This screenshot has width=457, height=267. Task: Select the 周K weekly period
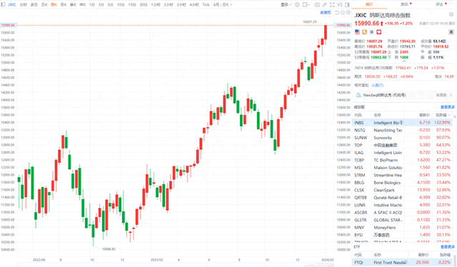54,5
